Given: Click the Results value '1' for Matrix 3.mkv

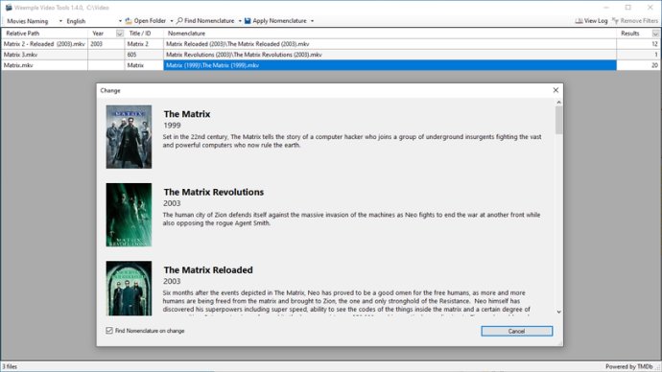Looking at the screenshot, I should 656,55.
